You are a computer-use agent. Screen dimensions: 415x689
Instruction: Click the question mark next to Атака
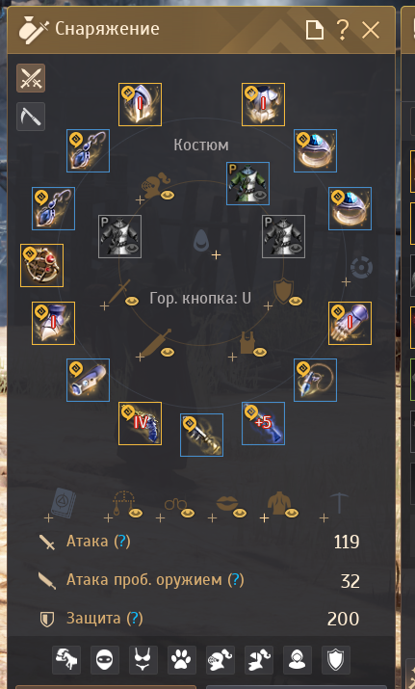coord(122,542)
